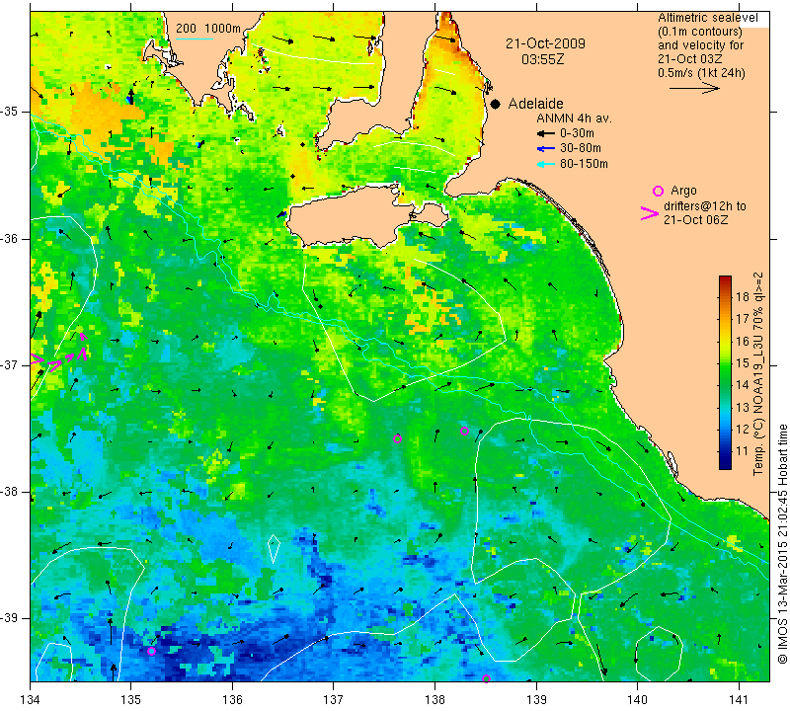Image resolution: width=790 pixels, height=711 pixels.
Task: Click the 136 longitude axis label
Action: tap(232, 699)
